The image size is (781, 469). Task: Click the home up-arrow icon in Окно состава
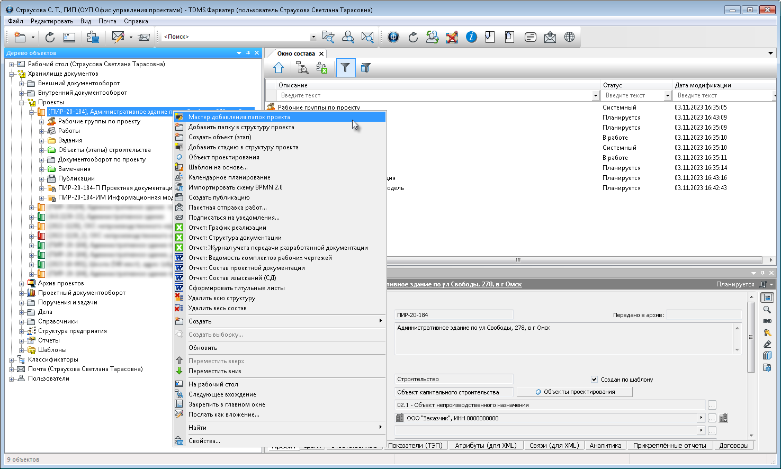coord(279,68)
